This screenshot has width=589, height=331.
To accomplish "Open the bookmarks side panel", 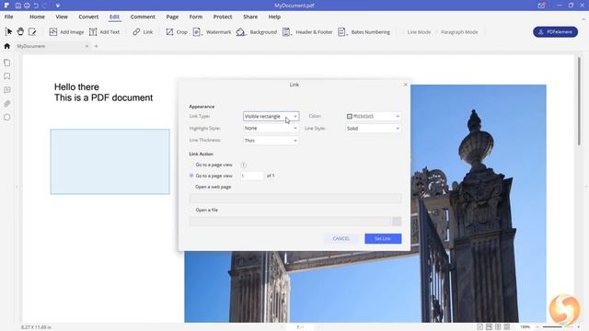I will (x=7, y=76).
